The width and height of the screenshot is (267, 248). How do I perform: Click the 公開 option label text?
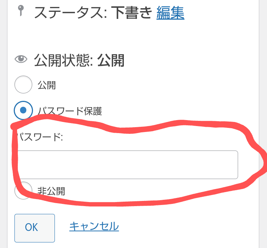pyautogui.click(x=47, y=85)
